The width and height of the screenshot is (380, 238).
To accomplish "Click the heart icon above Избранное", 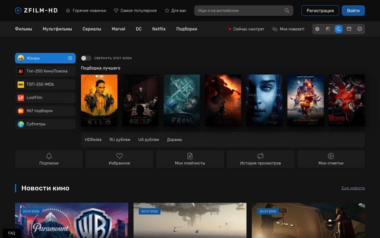I will [x=119, y=156].
